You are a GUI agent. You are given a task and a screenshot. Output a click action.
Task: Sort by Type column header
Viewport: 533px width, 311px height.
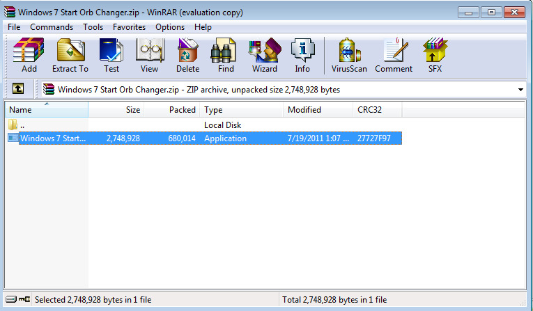point(242,110)
